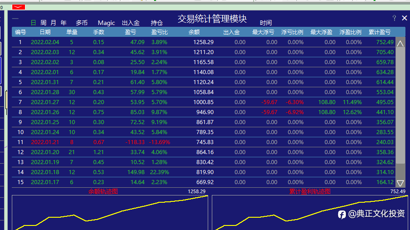Select the date cell 2022.01.26

tap(45, 112)
